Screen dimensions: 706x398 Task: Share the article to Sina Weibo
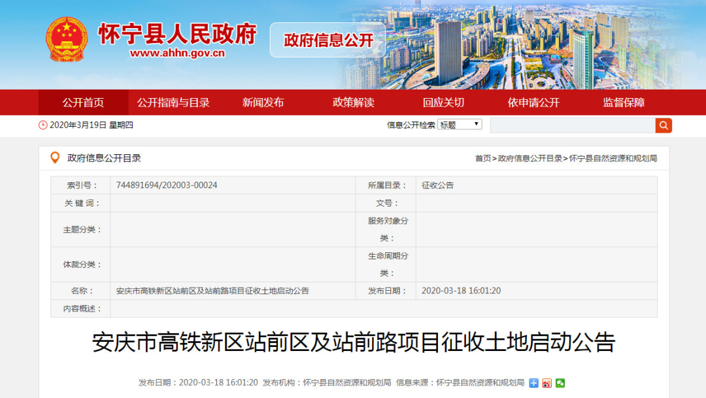tap(547, 384)
